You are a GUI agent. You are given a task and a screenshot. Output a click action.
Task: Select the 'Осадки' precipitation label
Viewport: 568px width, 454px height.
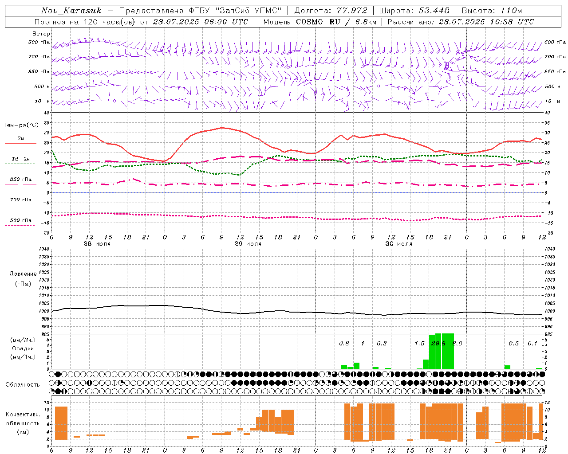pyautogui.click(x=23, y=348)
